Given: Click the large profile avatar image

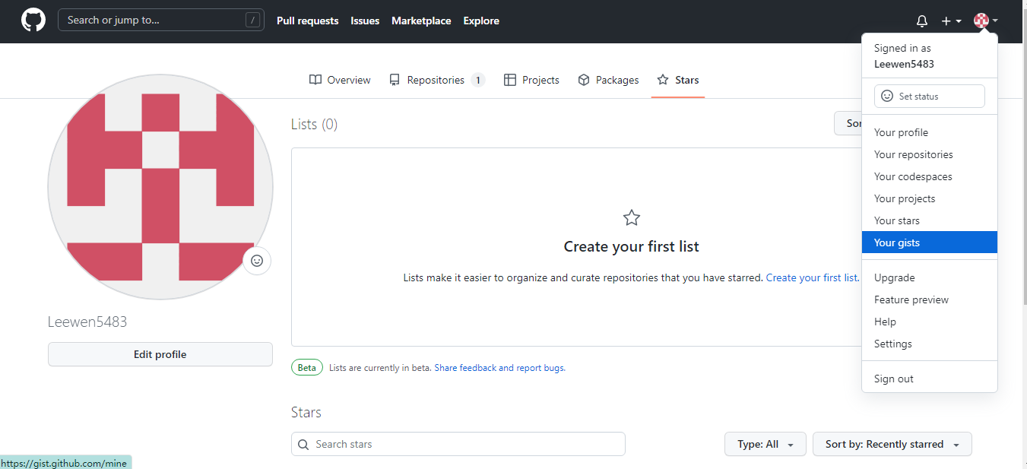Looking at the screenshot, I should tap(160, 187).
